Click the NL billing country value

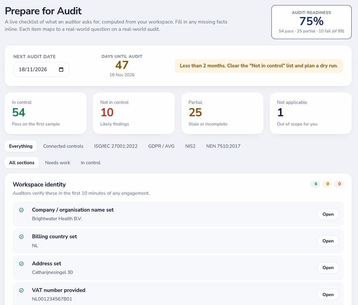[x=35, y=245]
